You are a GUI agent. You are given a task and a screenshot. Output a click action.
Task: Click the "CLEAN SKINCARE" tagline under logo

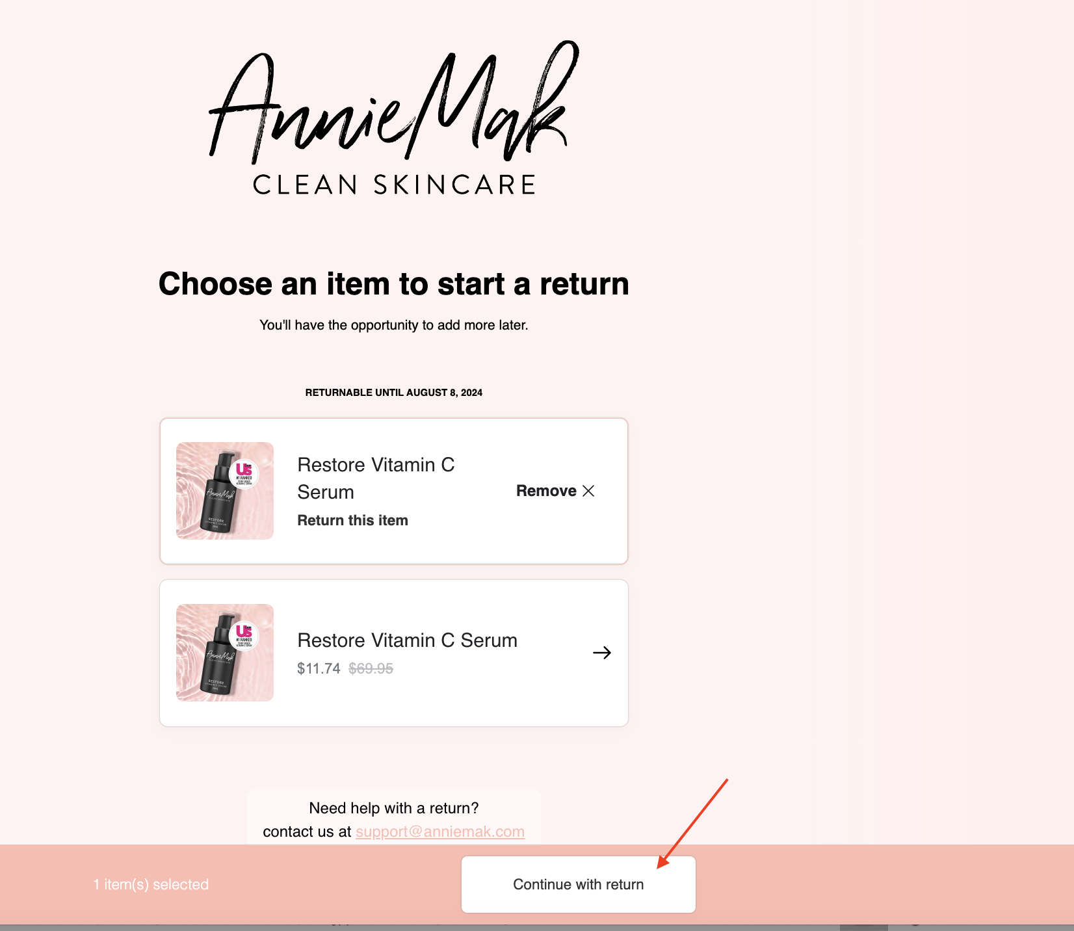click(x=394, y=185)
